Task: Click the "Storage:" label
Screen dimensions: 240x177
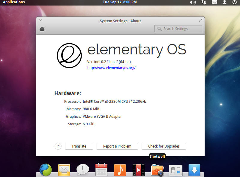Action: pos(74,124)
